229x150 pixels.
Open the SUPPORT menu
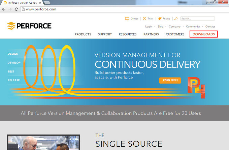pos(105,34)
